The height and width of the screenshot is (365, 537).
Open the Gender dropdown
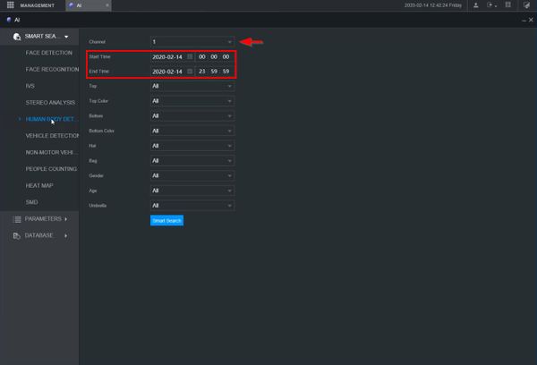point(192,175)
